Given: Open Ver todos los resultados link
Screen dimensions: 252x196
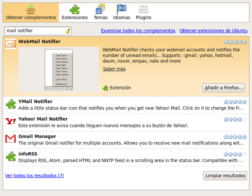Looking at the screenshot, I should point(35,175).
